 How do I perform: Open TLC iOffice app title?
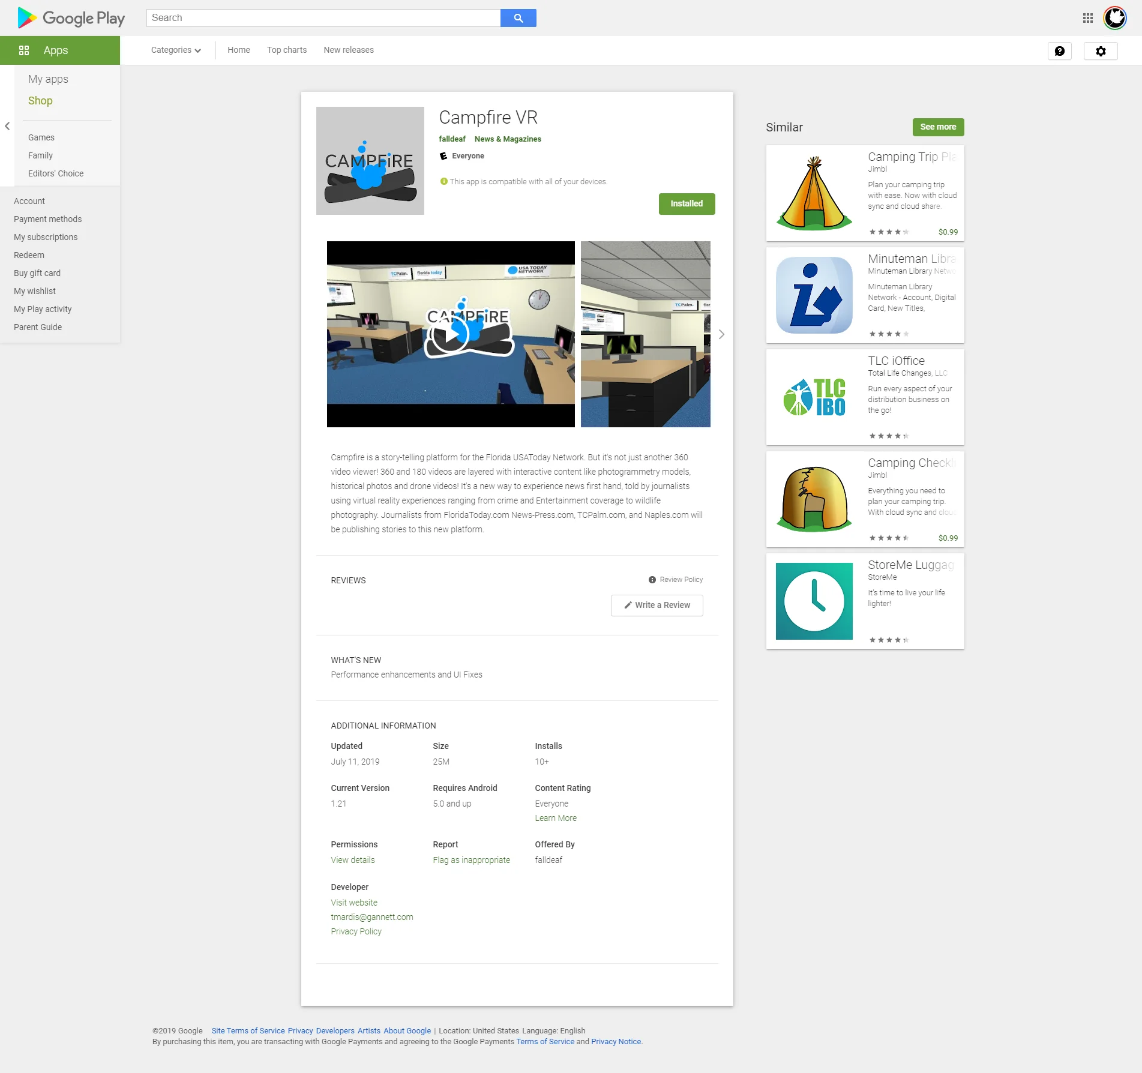[x=896, y=361]
